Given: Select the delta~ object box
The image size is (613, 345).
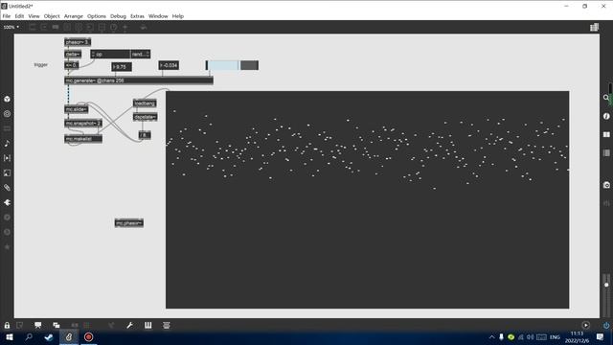Looking at the screenshot, I should coord(73,54).
